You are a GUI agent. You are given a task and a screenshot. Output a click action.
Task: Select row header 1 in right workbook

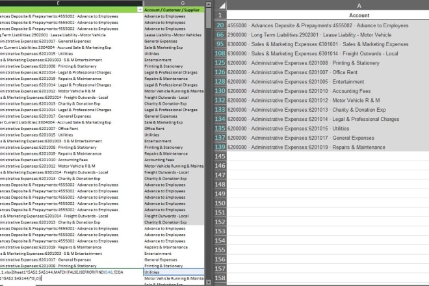(x=220, y=16)
